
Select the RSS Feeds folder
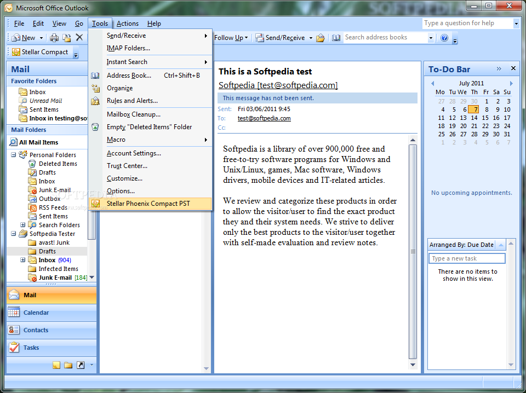(53, 207)
